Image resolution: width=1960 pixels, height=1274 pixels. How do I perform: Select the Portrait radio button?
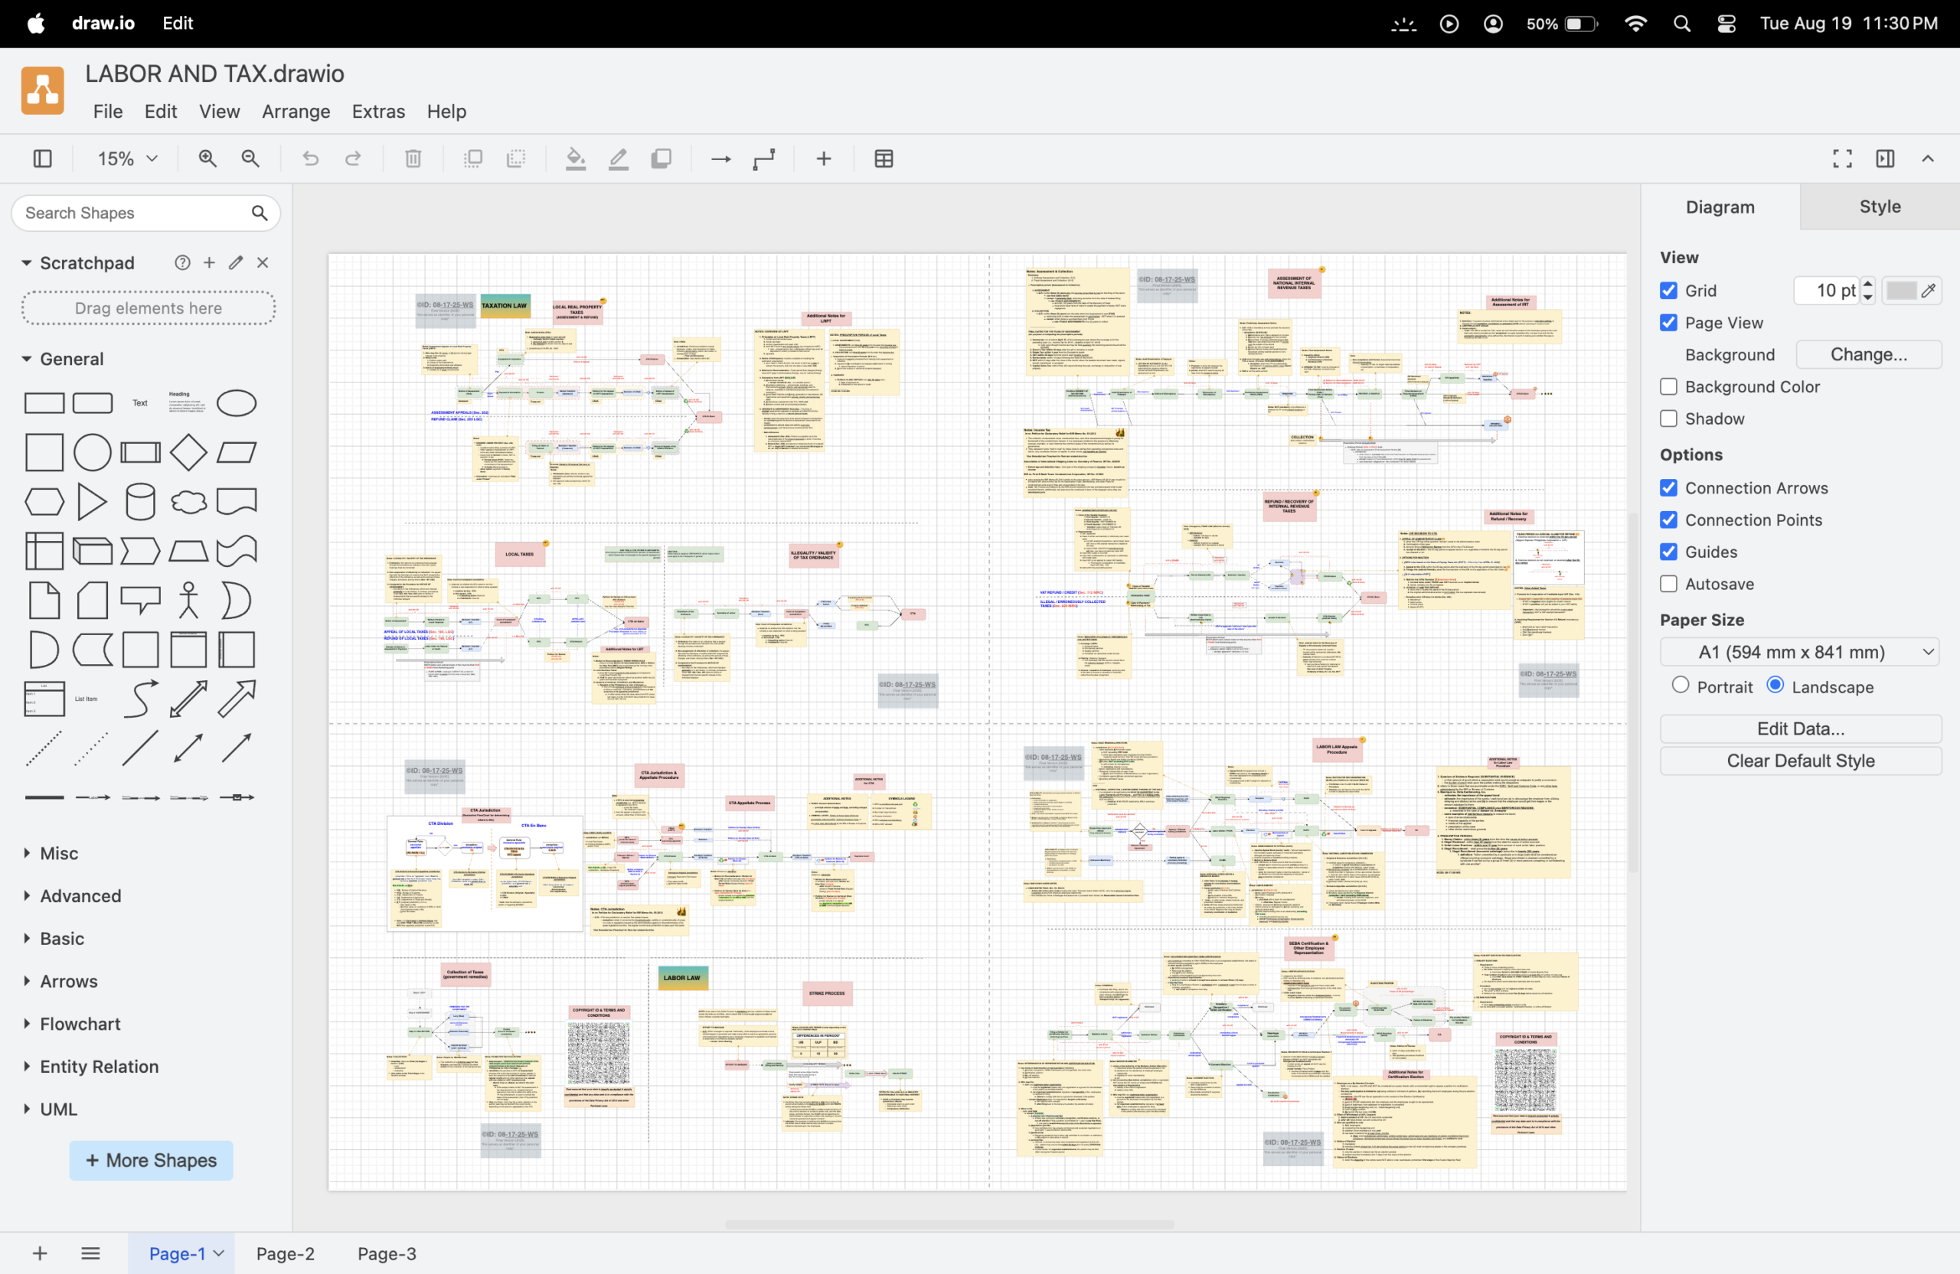click(1681, 686)
